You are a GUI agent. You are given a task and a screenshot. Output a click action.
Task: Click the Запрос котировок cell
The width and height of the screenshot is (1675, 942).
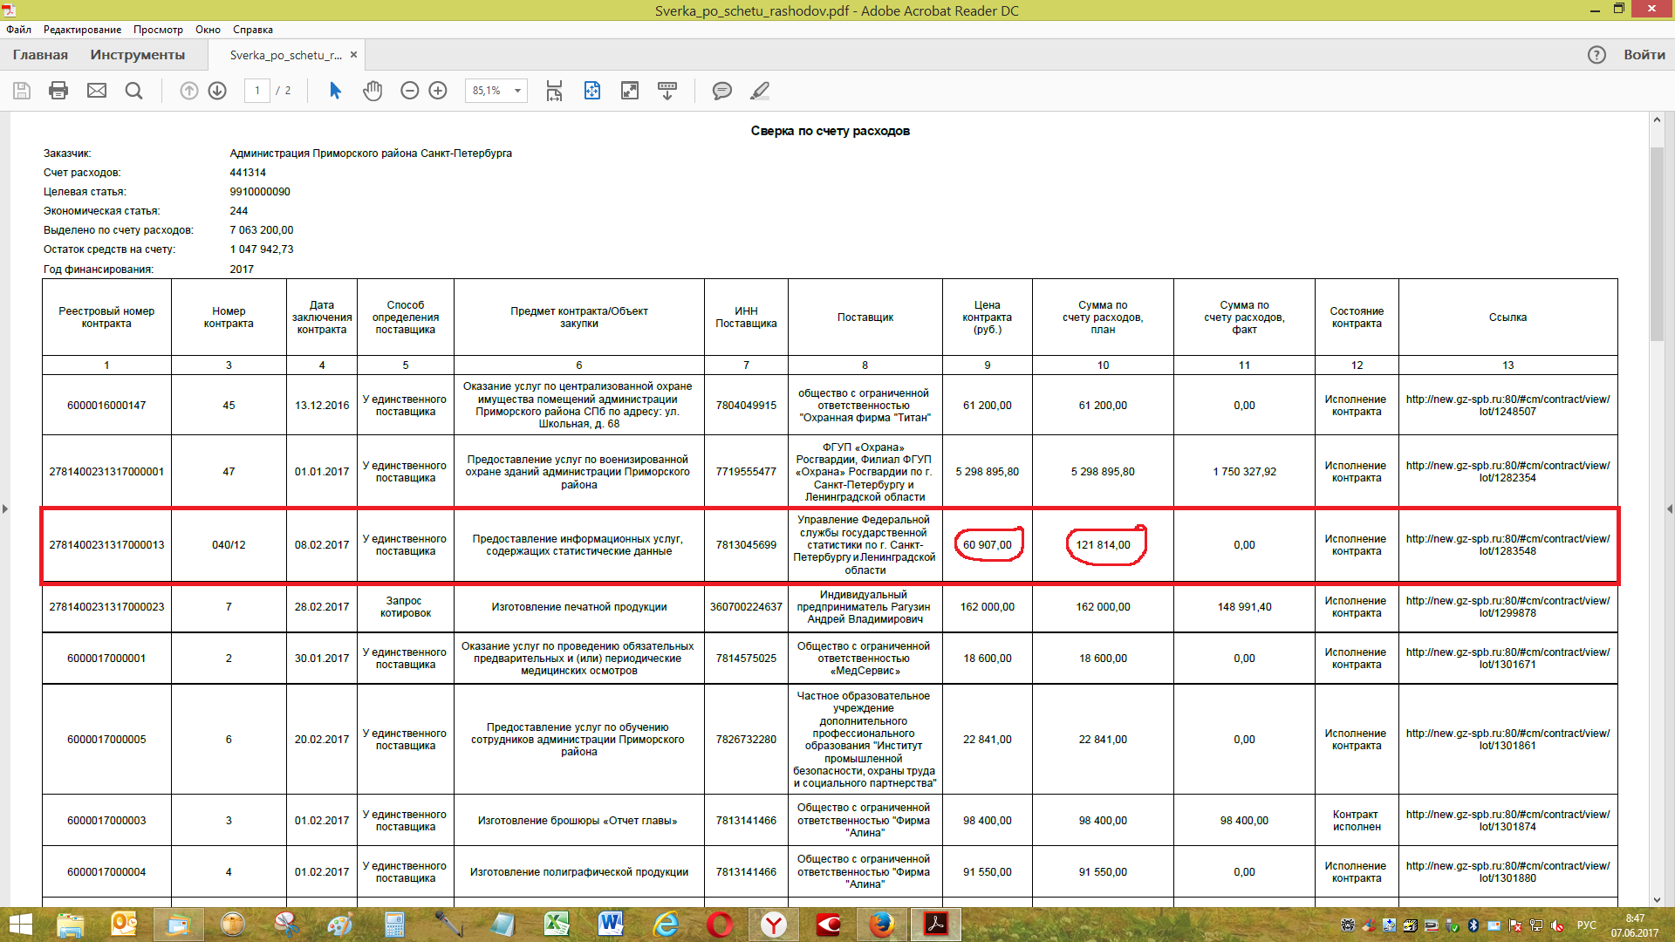[x=405, y=607]
